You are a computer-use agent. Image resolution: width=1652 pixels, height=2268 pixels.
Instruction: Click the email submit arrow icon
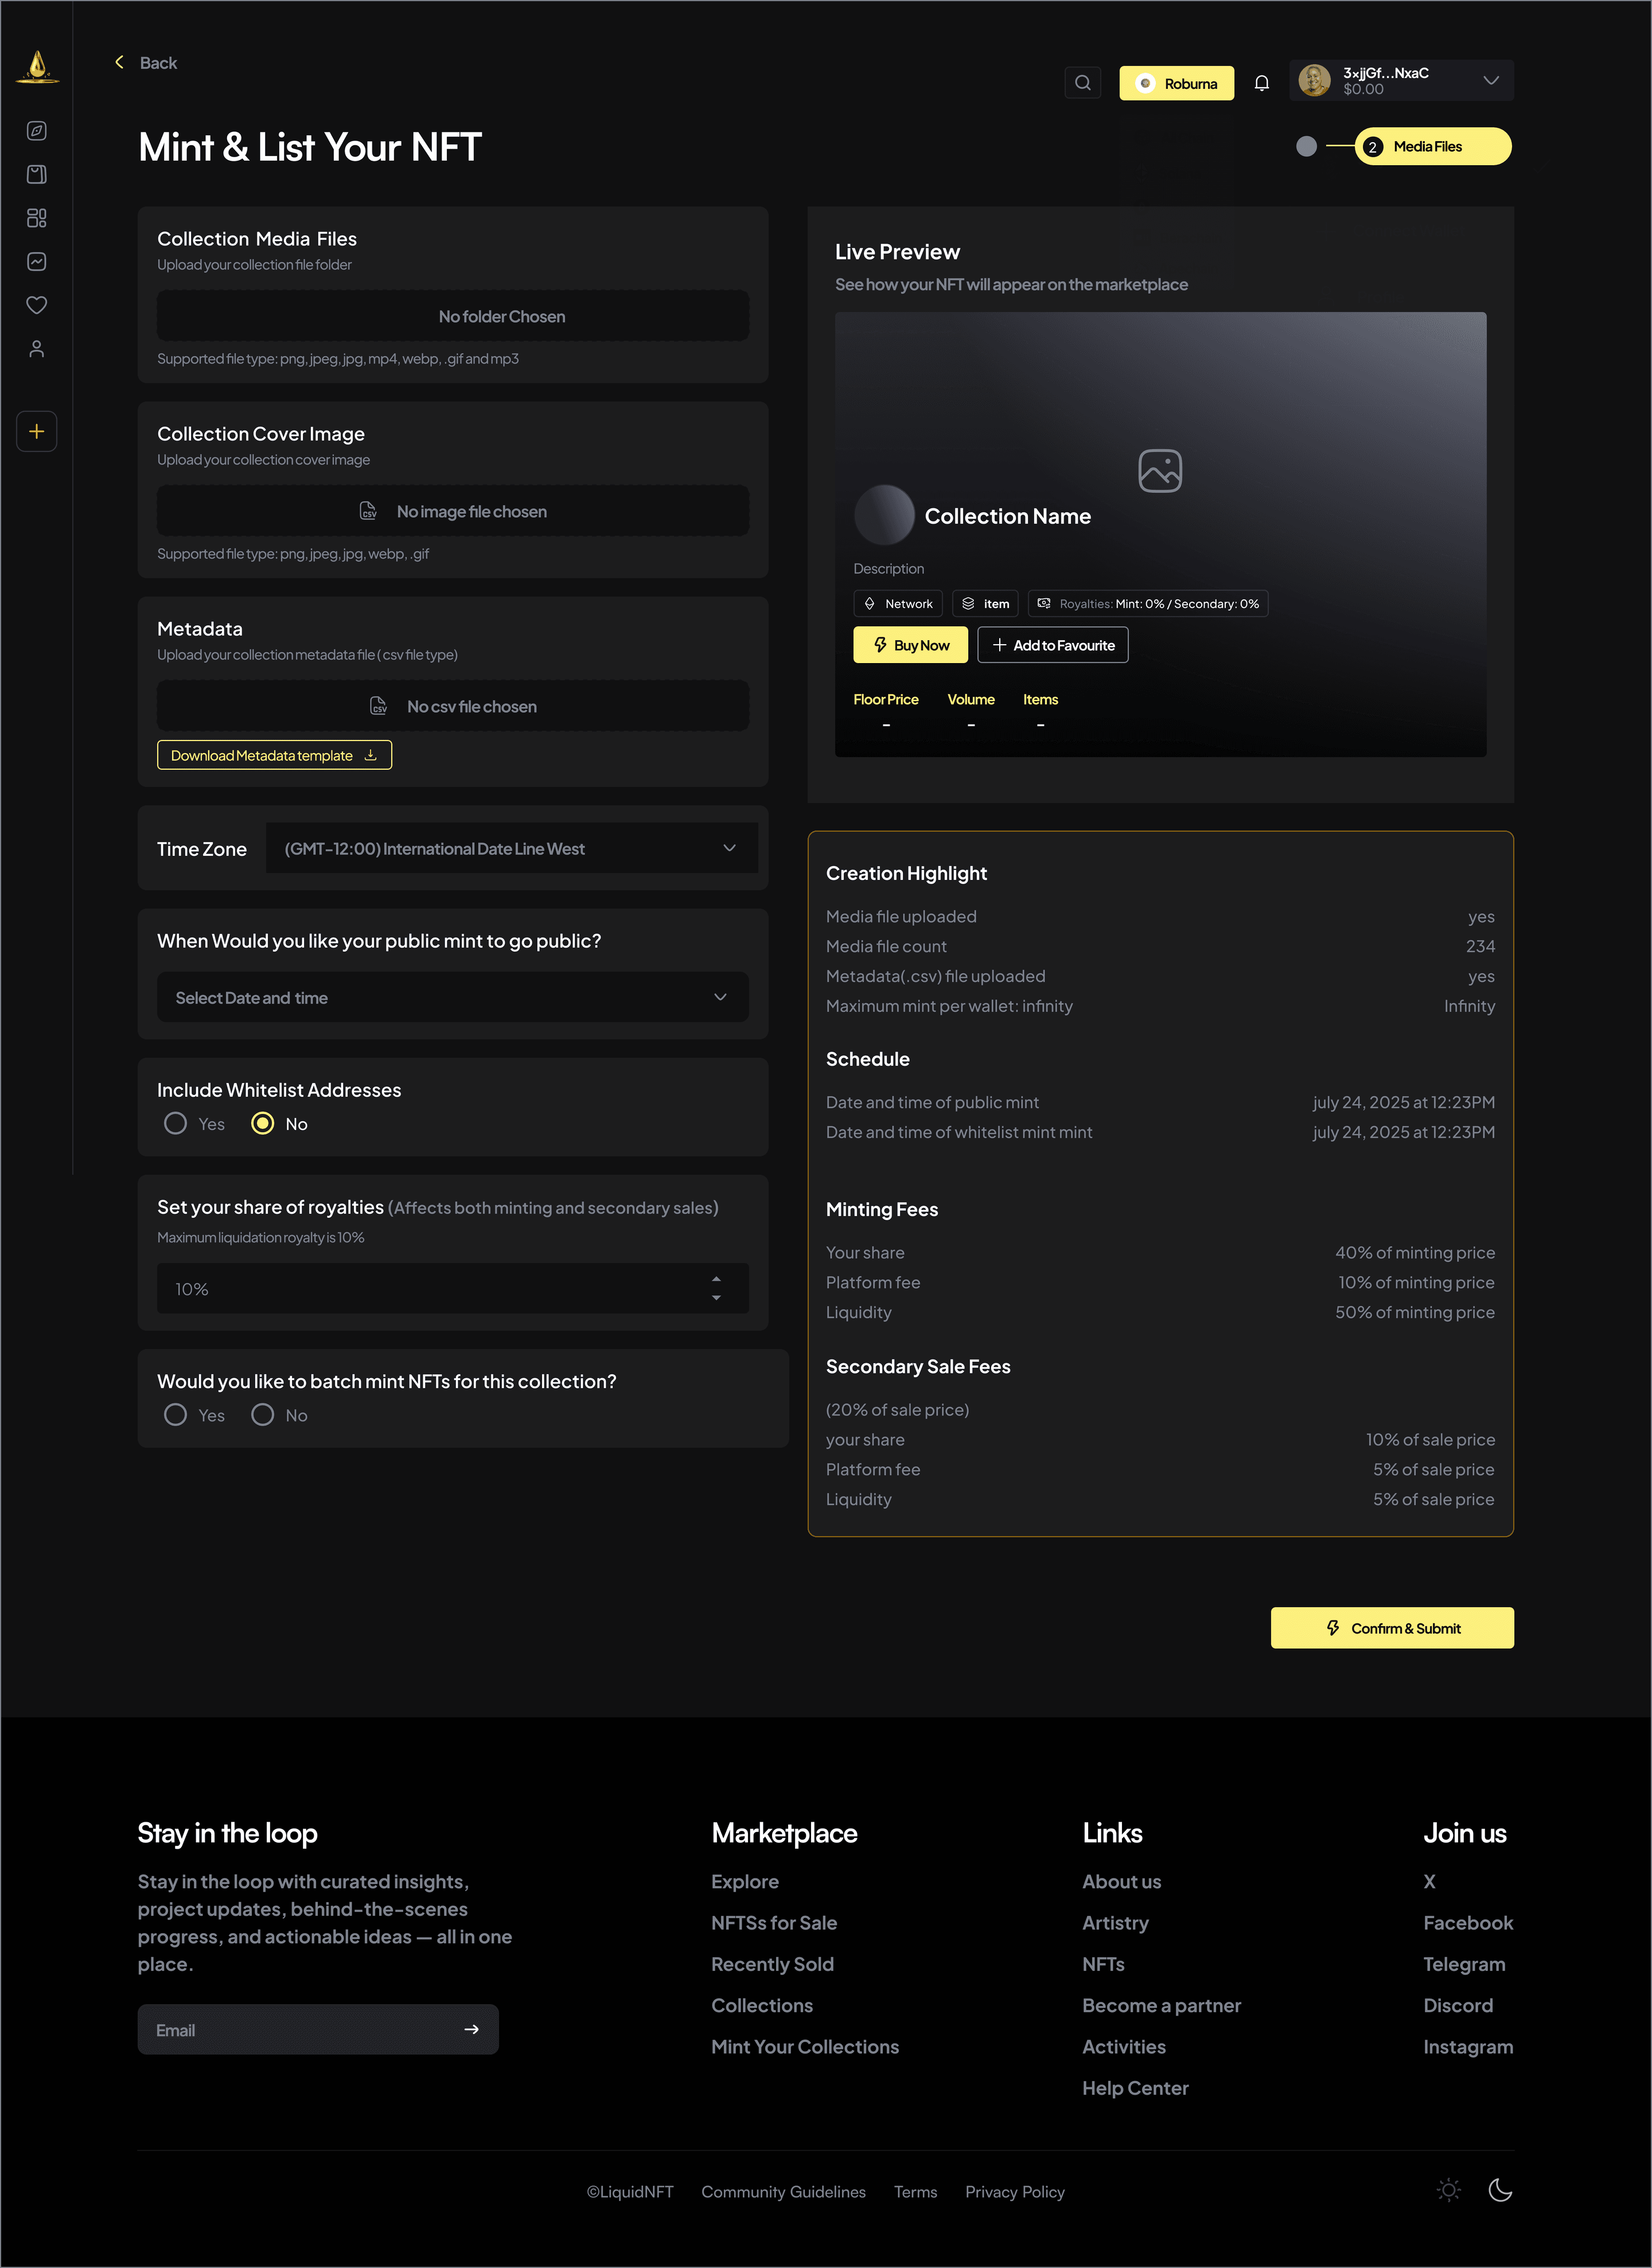point(472,2029)
